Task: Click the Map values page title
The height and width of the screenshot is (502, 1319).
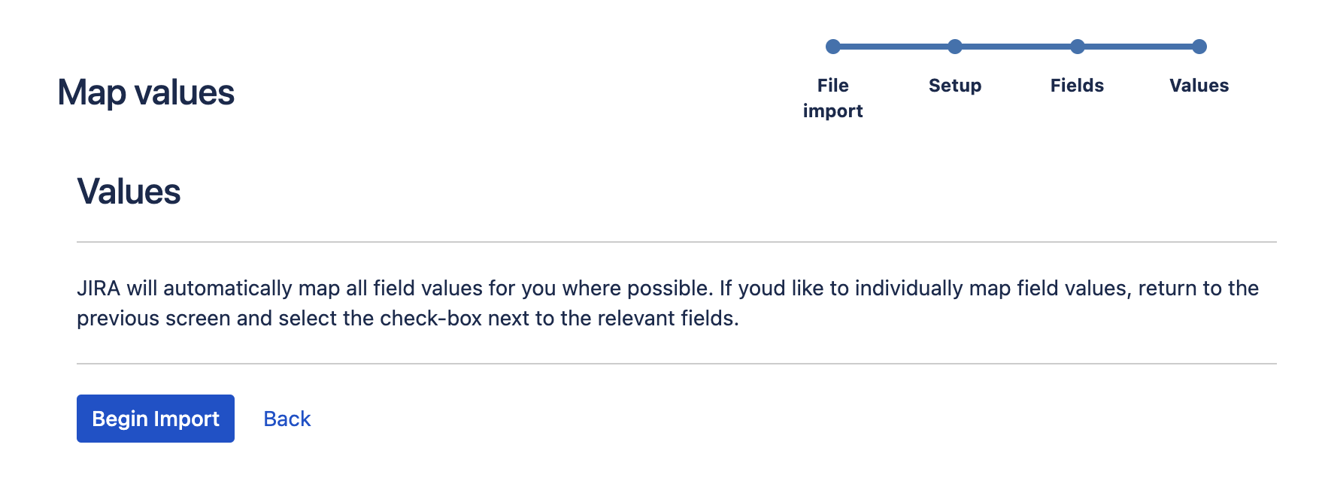Action: [x=146, y=93]
